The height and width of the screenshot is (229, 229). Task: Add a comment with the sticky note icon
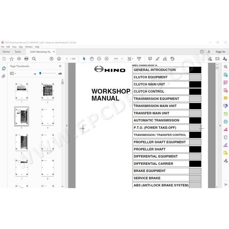[x=150, y=59]
